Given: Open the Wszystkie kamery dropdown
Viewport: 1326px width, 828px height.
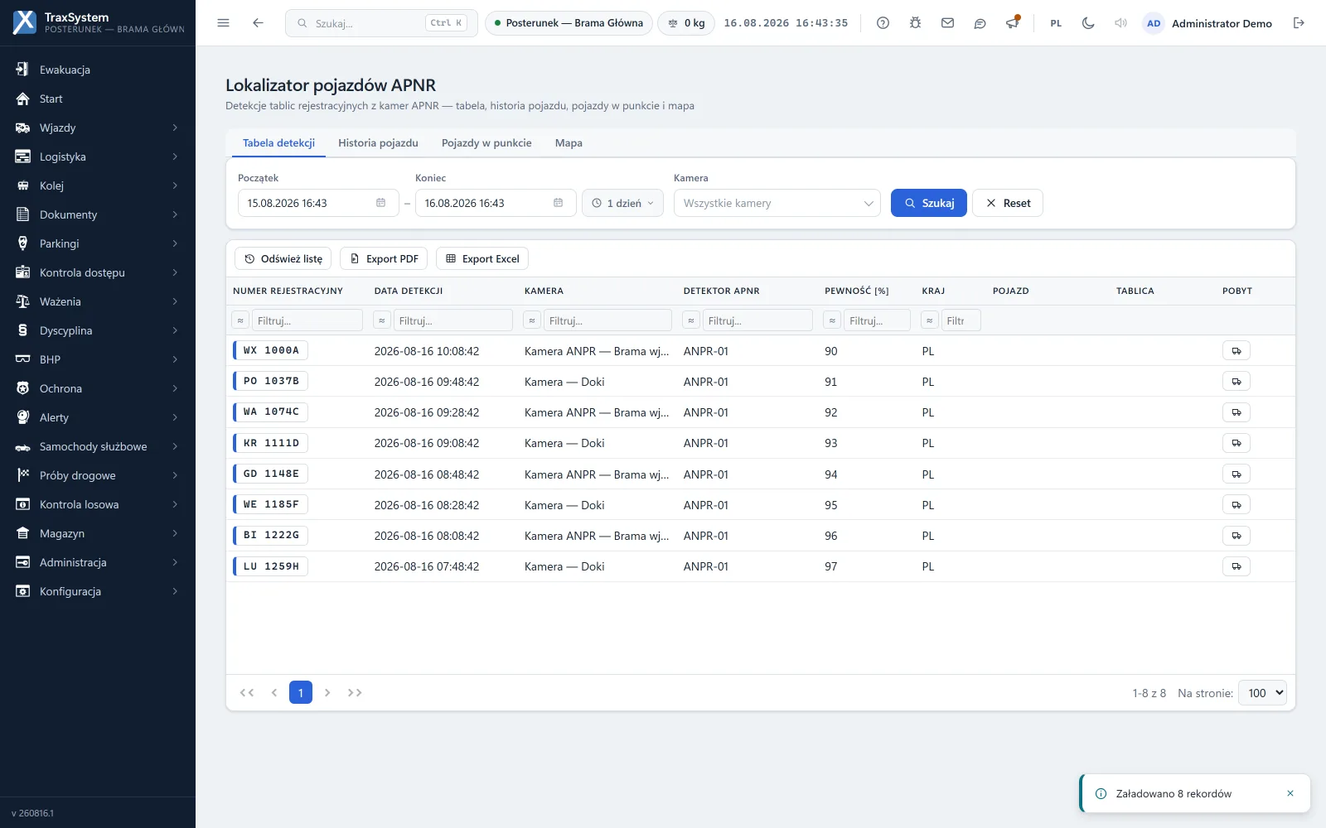Looking at the screenshot, I should tap(777, 203).
